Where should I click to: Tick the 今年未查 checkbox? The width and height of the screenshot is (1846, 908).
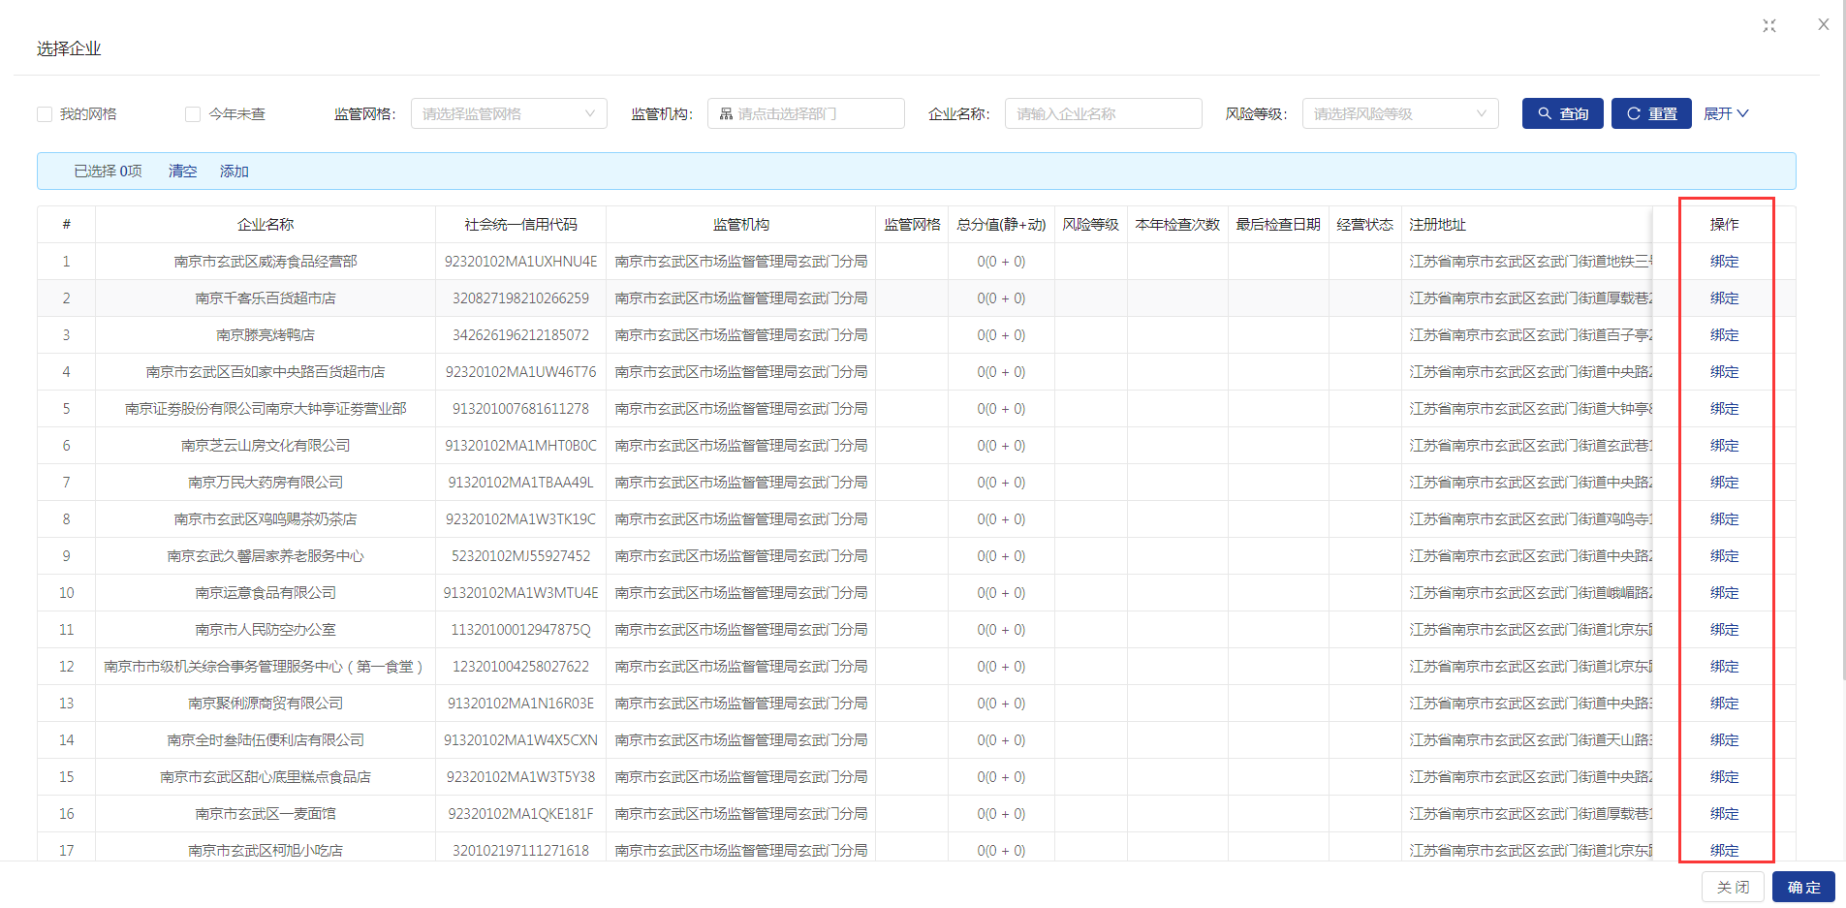(x=193, y=114)
